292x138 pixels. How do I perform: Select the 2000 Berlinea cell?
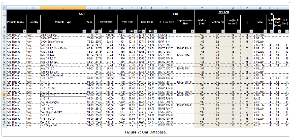pos(63,35)
